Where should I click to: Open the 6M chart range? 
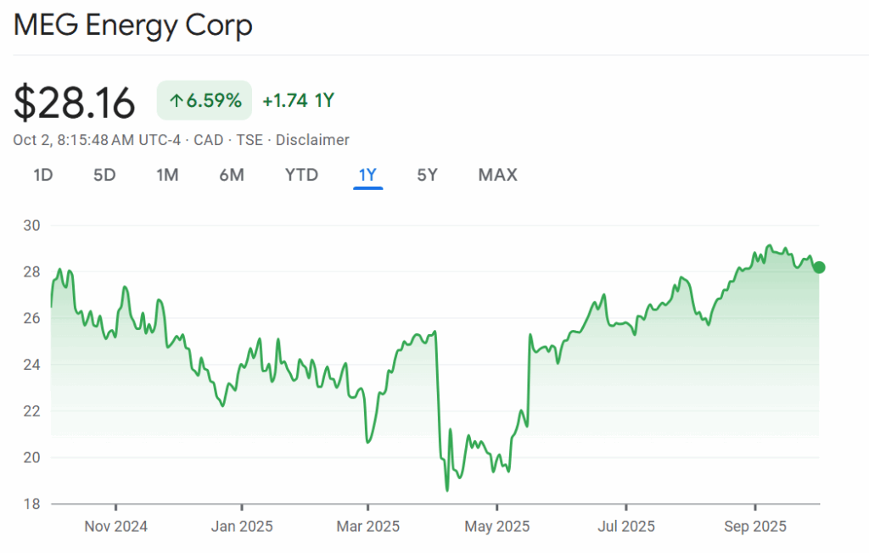click(x=232, y=175)
